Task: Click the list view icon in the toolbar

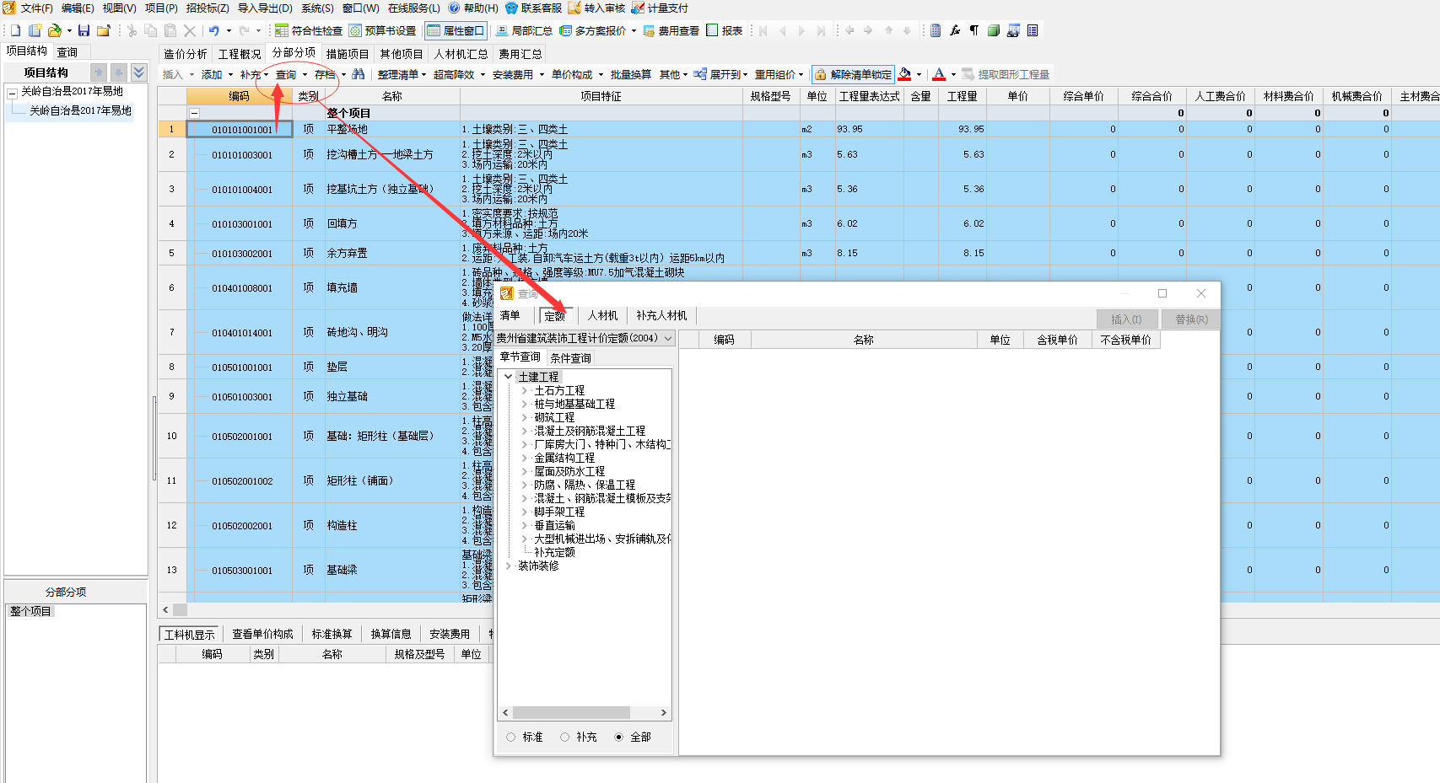Action: (1033, 30)
